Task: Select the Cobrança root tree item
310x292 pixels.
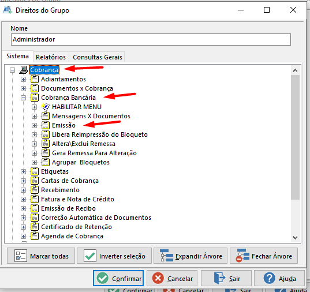Action: (x=44, y=70)
